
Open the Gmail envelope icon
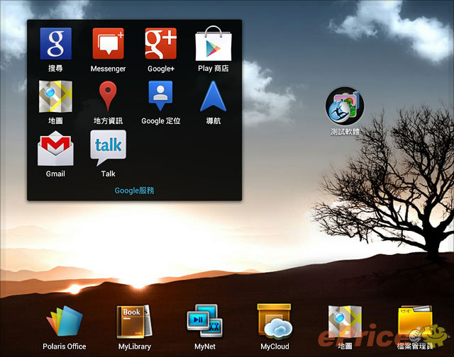pyautogui.click(x=55, y=149)
